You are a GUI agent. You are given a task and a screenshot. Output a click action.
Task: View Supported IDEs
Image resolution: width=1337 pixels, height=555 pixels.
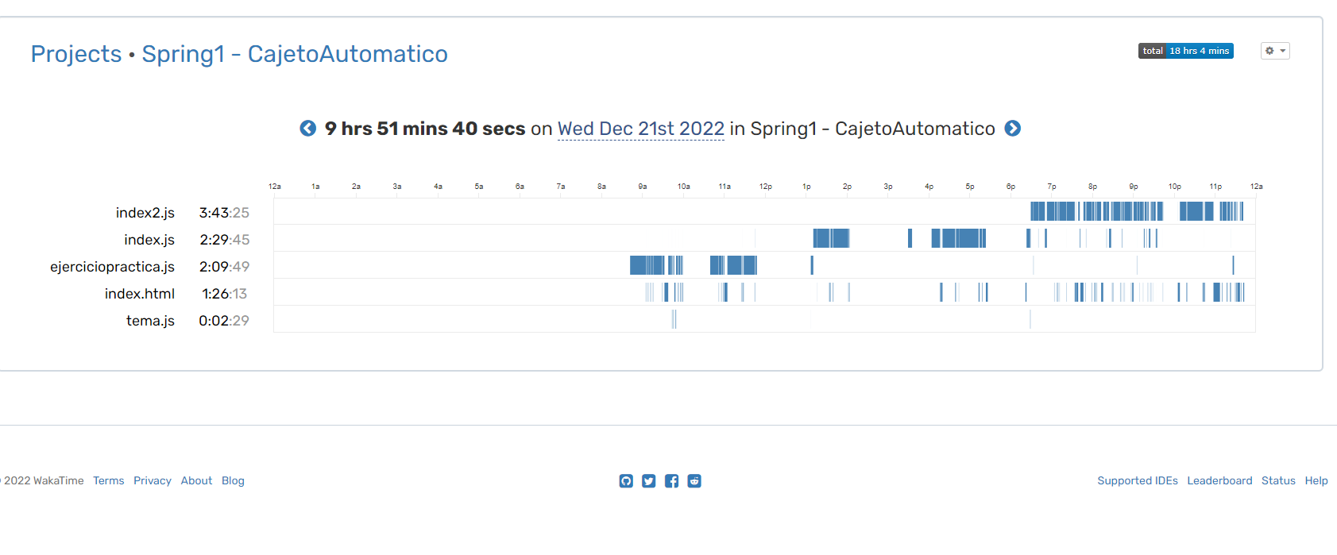pyautogui.click(x=1138, y=480)
